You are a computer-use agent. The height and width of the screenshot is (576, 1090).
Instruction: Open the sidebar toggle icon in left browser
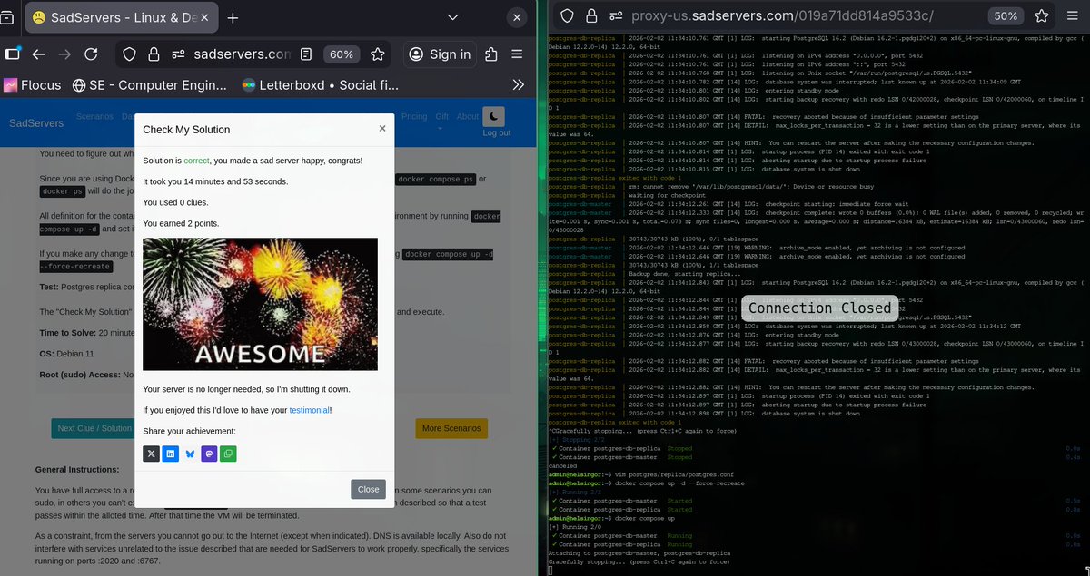coord(13,54)
